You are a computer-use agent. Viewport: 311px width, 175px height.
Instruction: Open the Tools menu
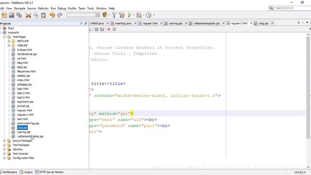[x=90, y=8]
